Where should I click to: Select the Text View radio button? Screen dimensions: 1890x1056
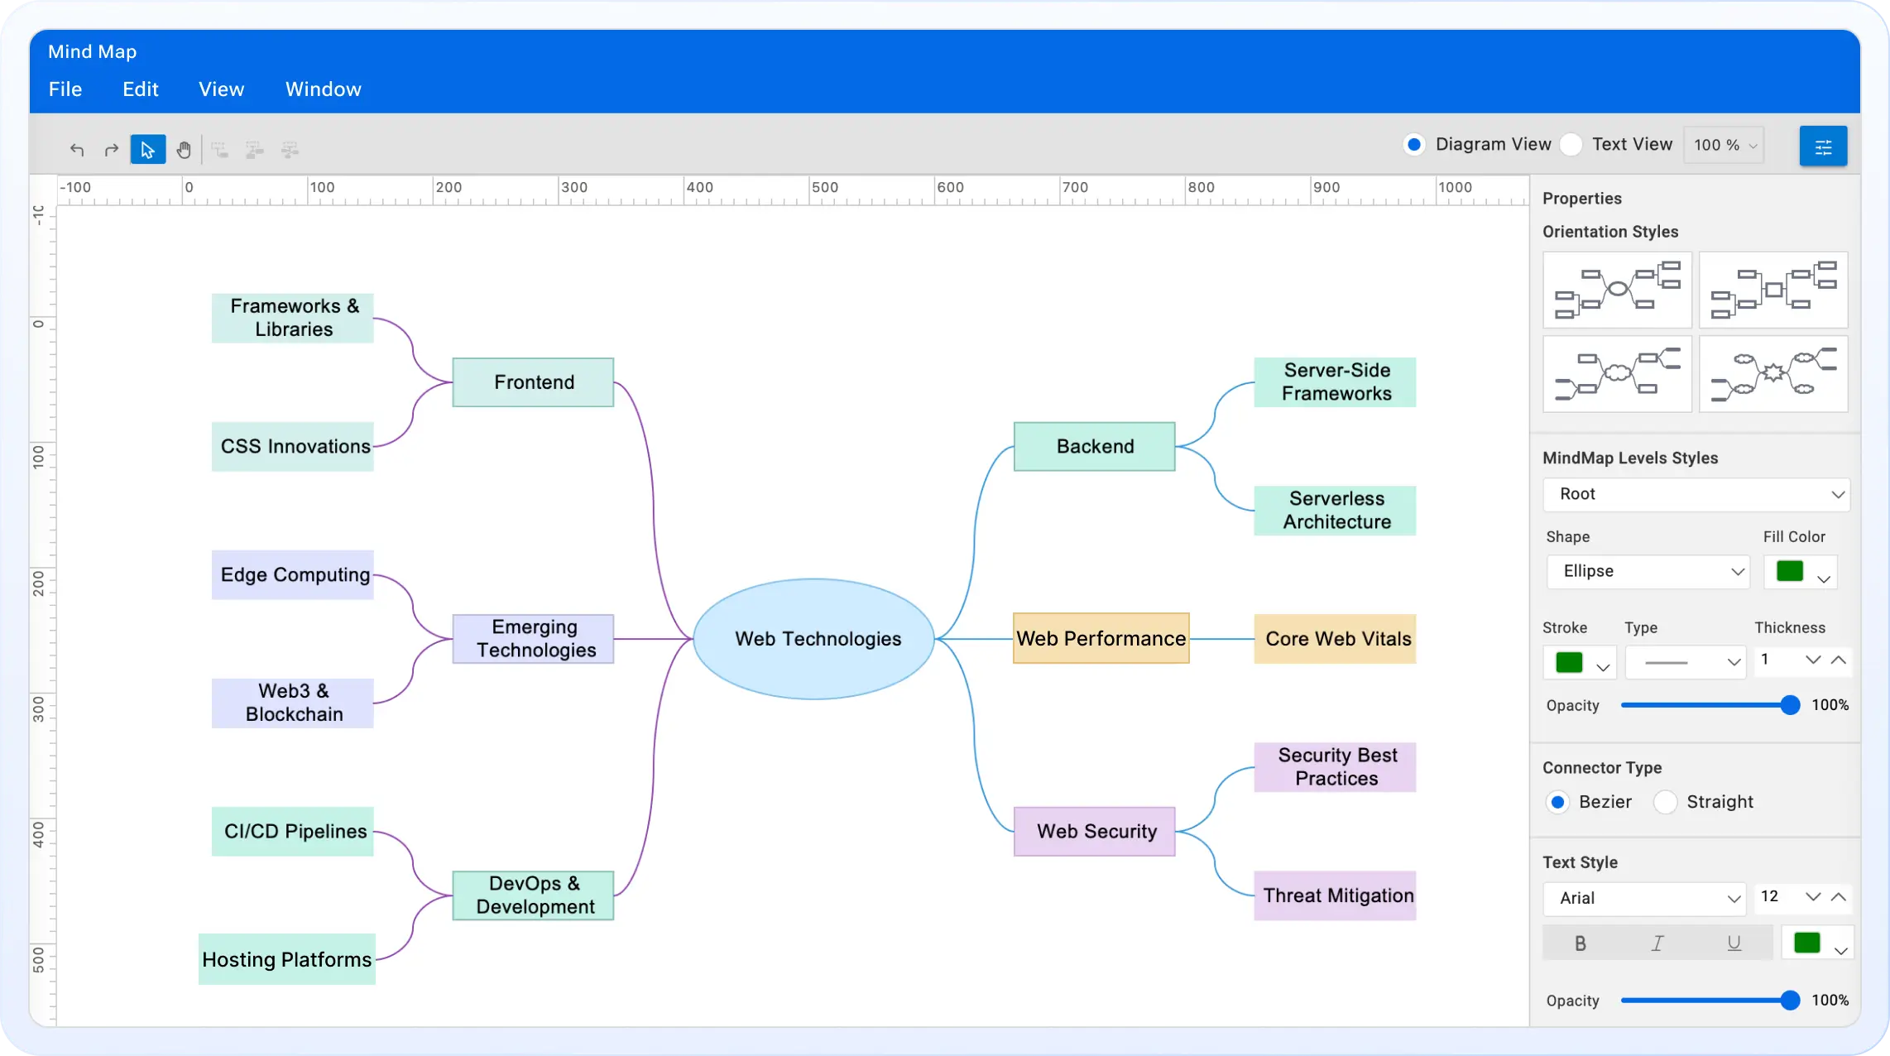pyautogui.click(x=1571, y=145)
